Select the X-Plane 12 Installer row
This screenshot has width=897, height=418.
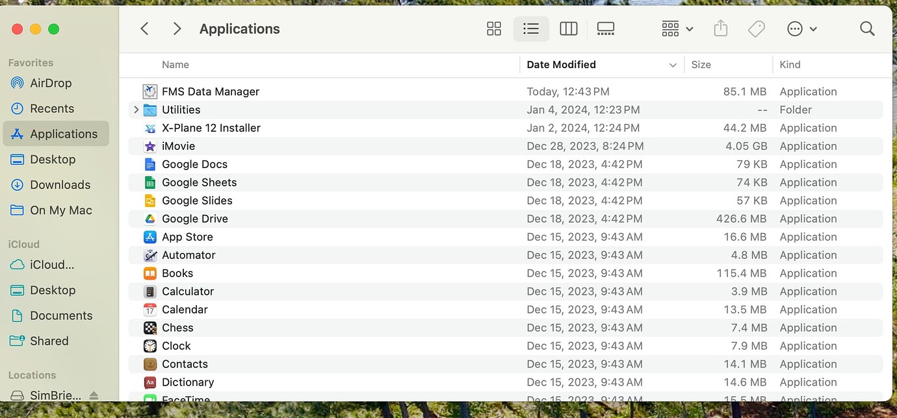click(211, 128)
